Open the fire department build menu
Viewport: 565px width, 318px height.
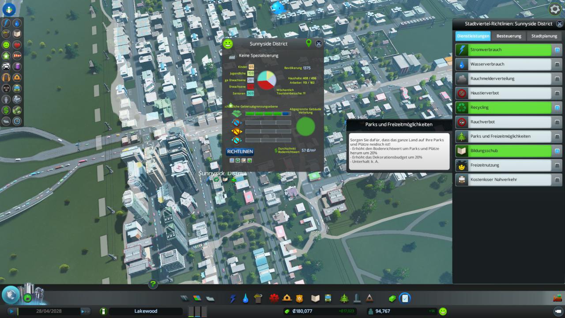[x=287, y=299]
